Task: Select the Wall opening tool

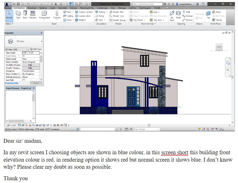Action: point(186,12)
